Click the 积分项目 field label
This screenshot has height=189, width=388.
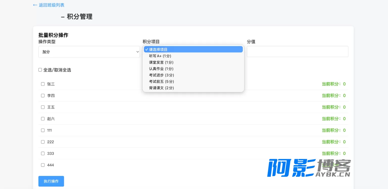click(151, 42)
